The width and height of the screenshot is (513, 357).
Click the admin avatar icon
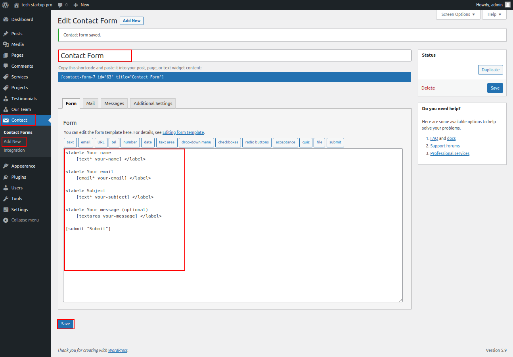(x=507, y=5)
